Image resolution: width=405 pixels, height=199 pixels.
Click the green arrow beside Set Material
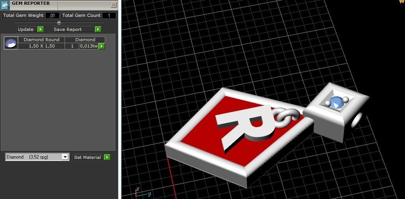coord(107,157)
